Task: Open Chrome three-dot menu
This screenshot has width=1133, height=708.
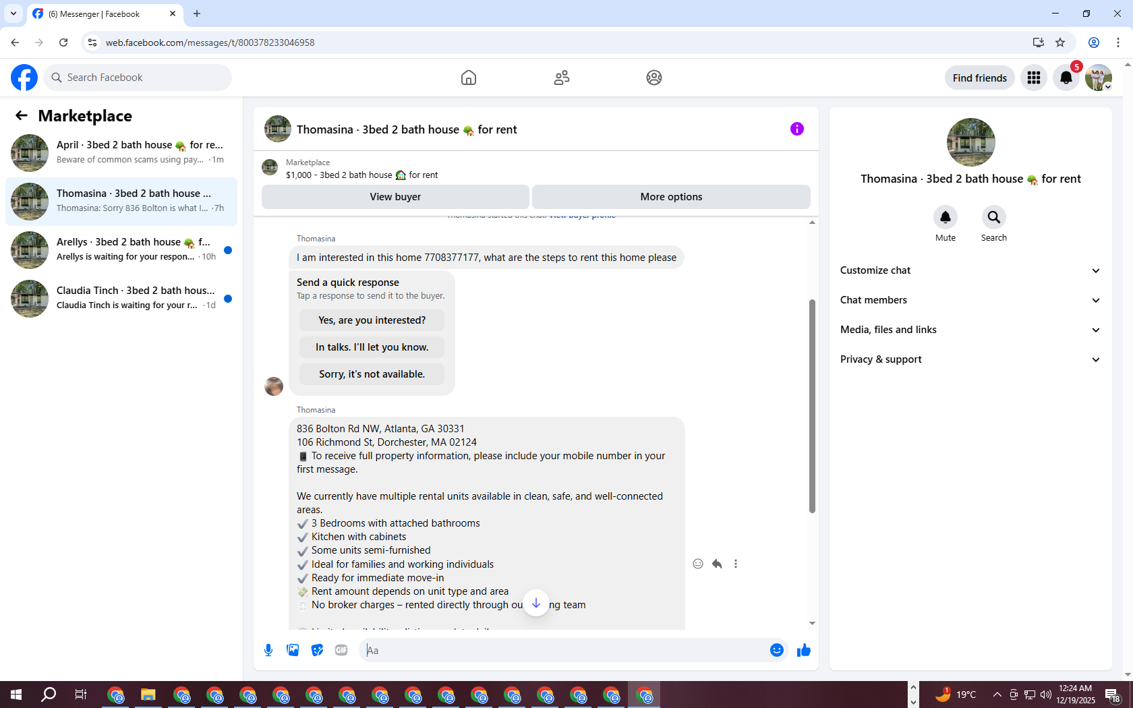Action: point(1118,42)
